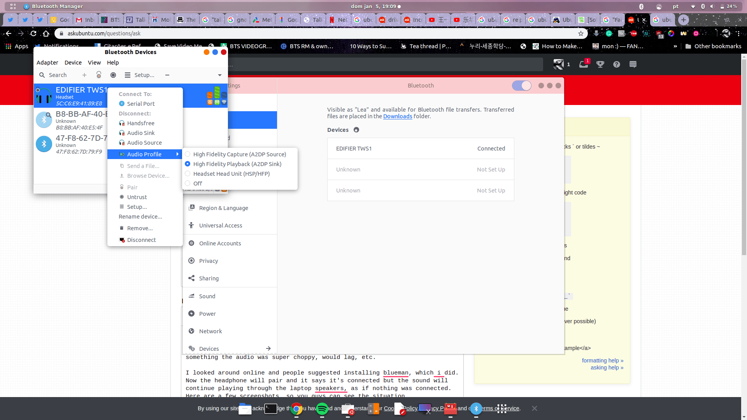The height and width of the screenshot is (420, 747).
Task: Click the formatting help link
Action: pyautogui.click(x=602, y=360)
